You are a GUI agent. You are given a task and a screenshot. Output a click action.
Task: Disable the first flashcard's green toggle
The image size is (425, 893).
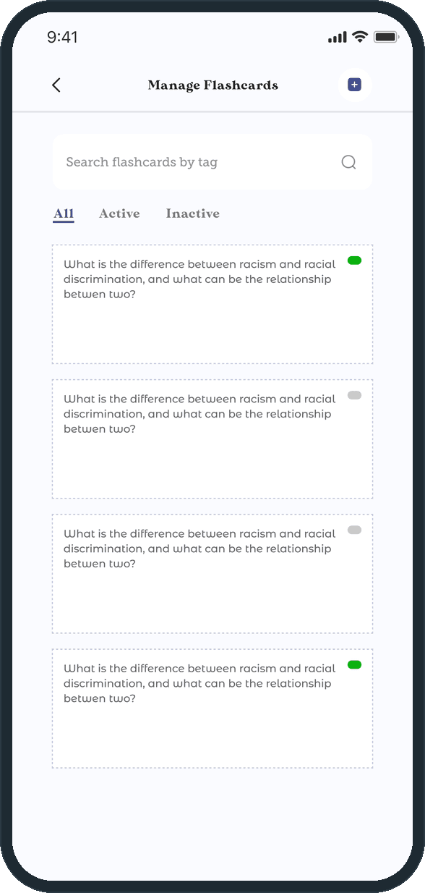[354, 261]
